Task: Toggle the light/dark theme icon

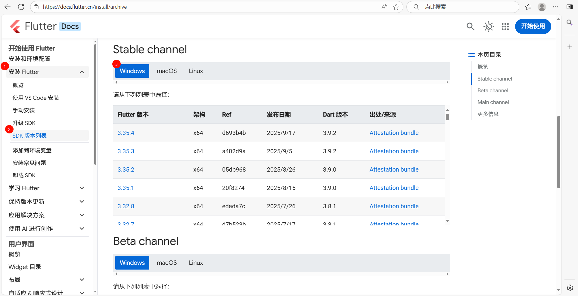Action: pyautogui.click(x=488, y=26)
